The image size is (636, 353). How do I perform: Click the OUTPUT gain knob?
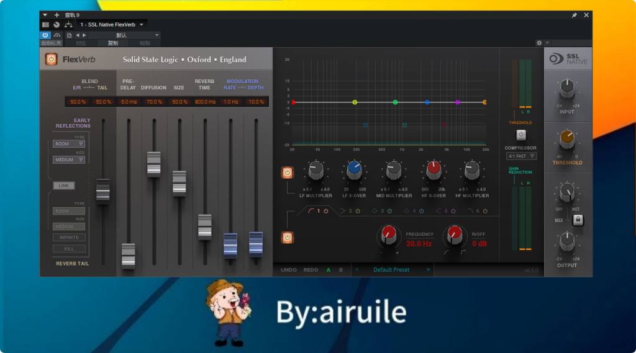click(x=567, y=242)
